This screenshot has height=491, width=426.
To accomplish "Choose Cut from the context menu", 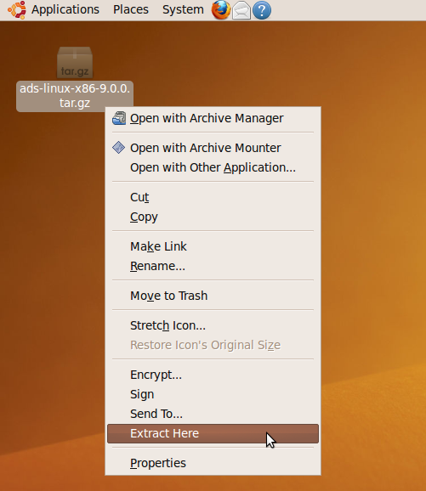I will pyautogui.click(x=213, y=197).
